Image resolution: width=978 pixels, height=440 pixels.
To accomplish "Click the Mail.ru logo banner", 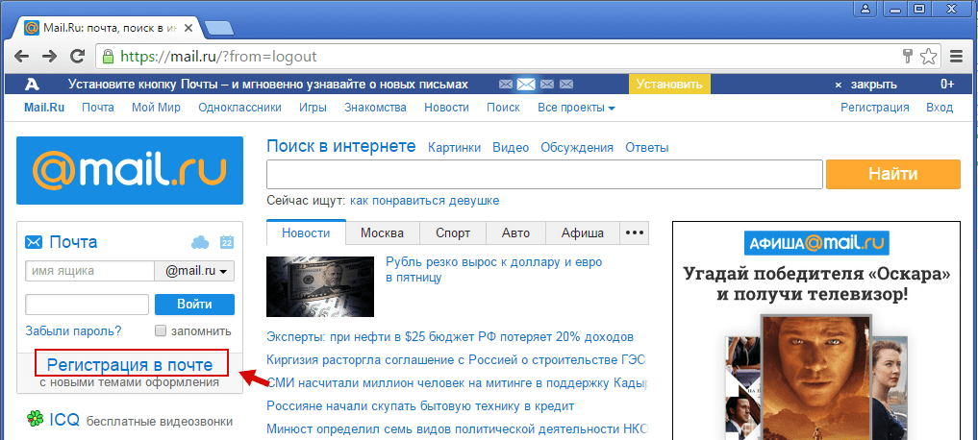I will [130, 171].
